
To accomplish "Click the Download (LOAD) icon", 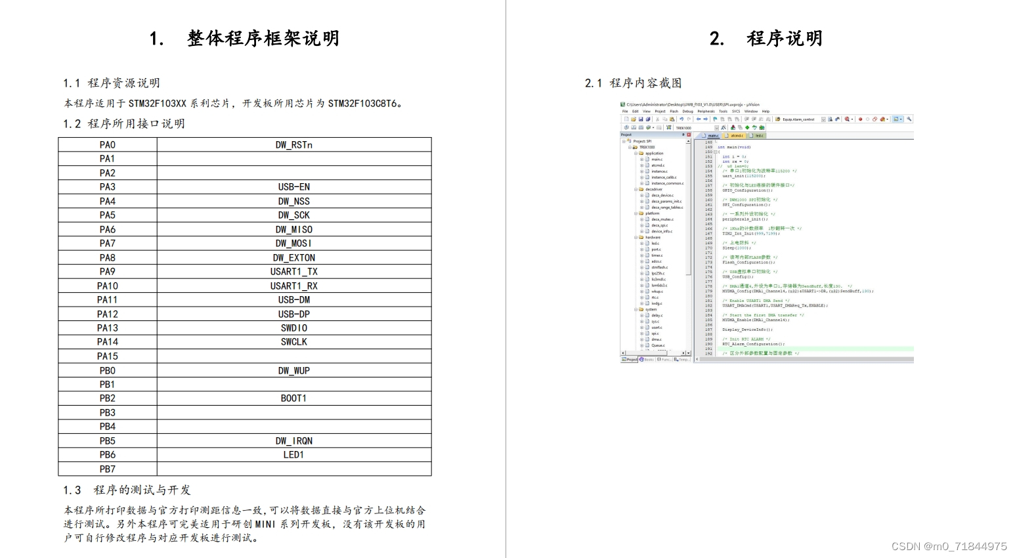I will coord(669,127).
